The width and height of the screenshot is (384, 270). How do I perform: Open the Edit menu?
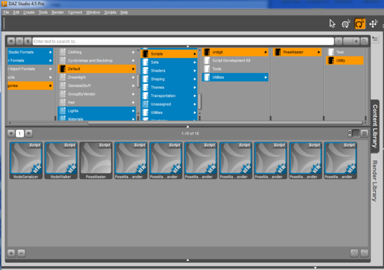(16, 12)
